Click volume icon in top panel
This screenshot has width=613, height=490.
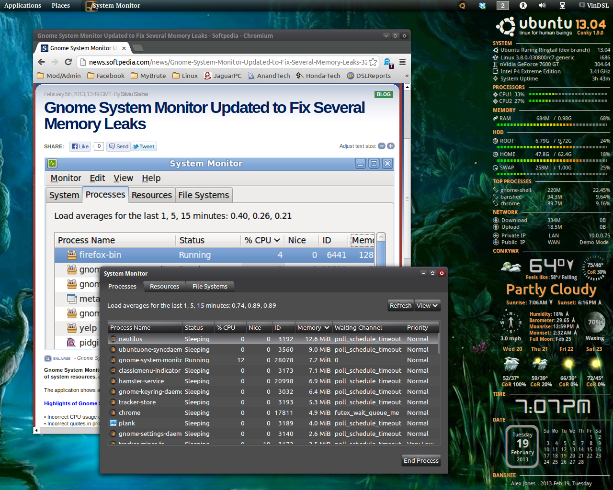(542, 6)
